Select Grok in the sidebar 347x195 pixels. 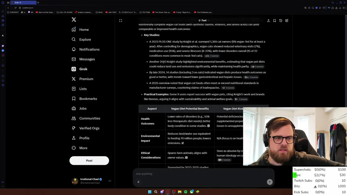79,69
